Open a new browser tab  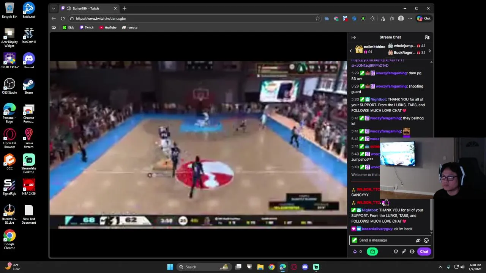[125, 8]
